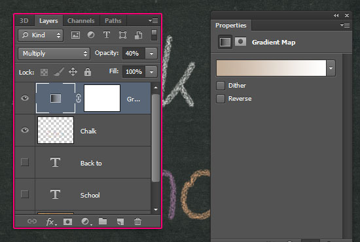The height and width of the screenshot is (242, 360).
Task: Enable the Reverse checkbox
Action: click(x=221, y=99)
